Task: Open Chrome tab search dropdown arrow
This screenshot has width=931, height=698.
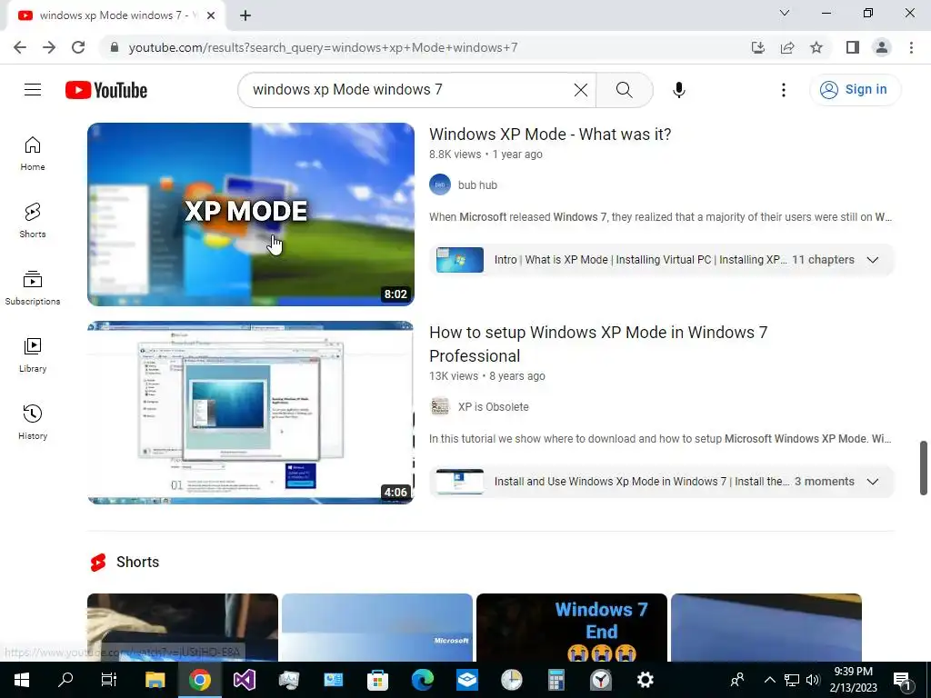Action: click(784, 13)
